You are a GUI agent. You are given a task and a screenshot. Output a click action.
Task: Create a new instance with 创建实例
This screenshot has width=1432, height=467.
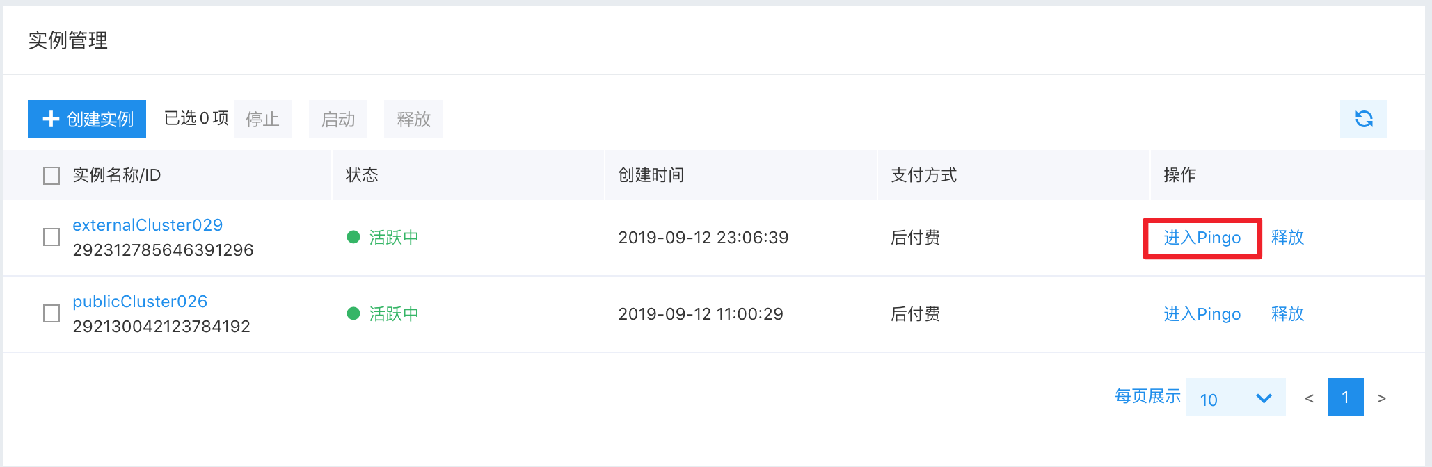click(87, 119)
